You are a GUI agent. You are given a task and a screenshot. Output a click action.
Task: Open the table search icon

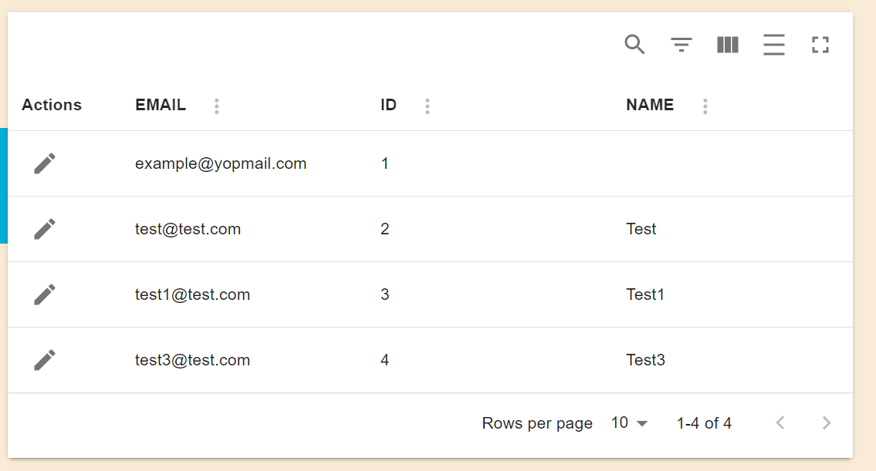[x=634, y=45]
